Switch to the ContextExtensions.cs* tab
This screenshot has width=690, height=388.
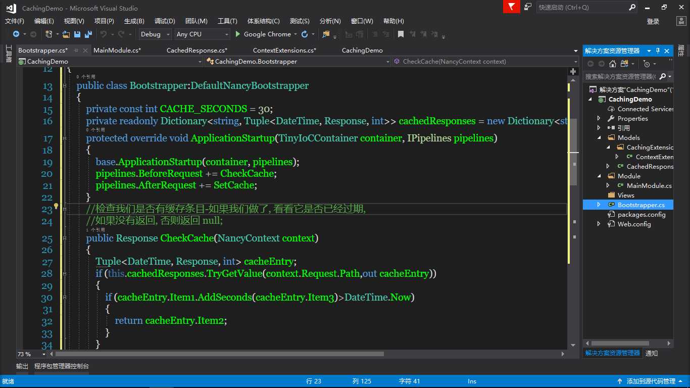(284, 51)
